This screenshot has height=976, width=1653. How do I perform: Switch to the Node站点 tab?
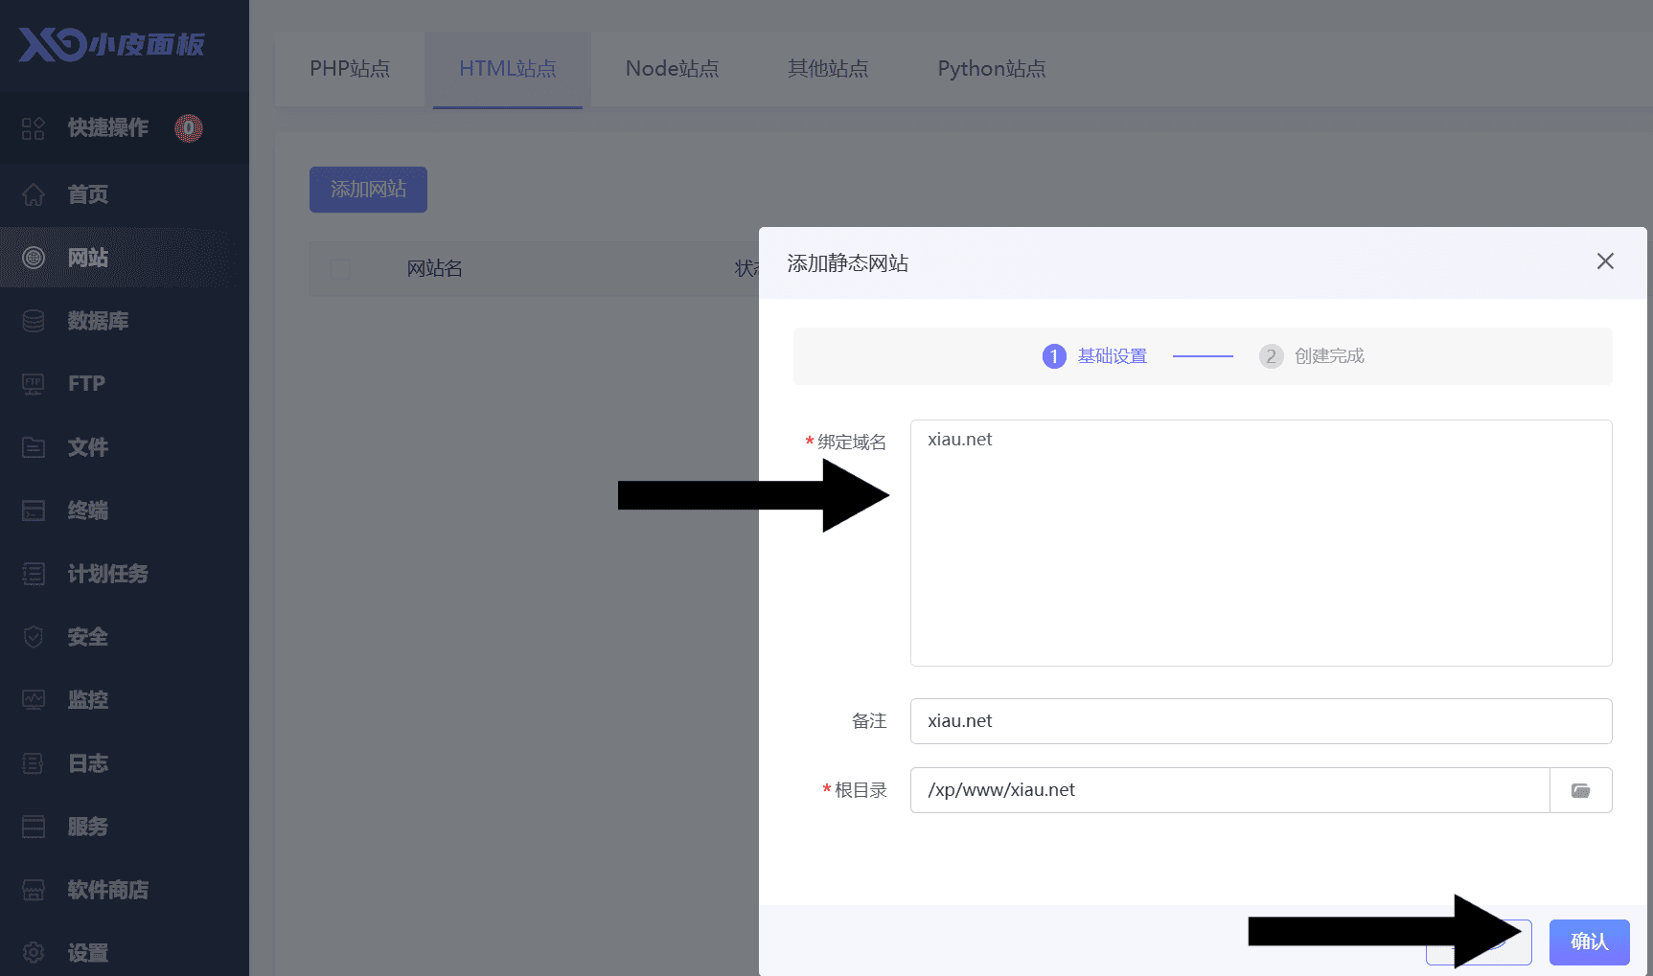[672, 69]
